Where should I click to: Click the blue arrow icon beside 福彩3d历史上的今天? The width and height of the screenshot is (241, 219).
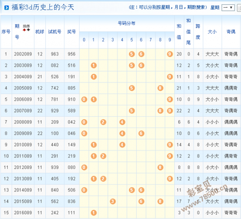7,8
